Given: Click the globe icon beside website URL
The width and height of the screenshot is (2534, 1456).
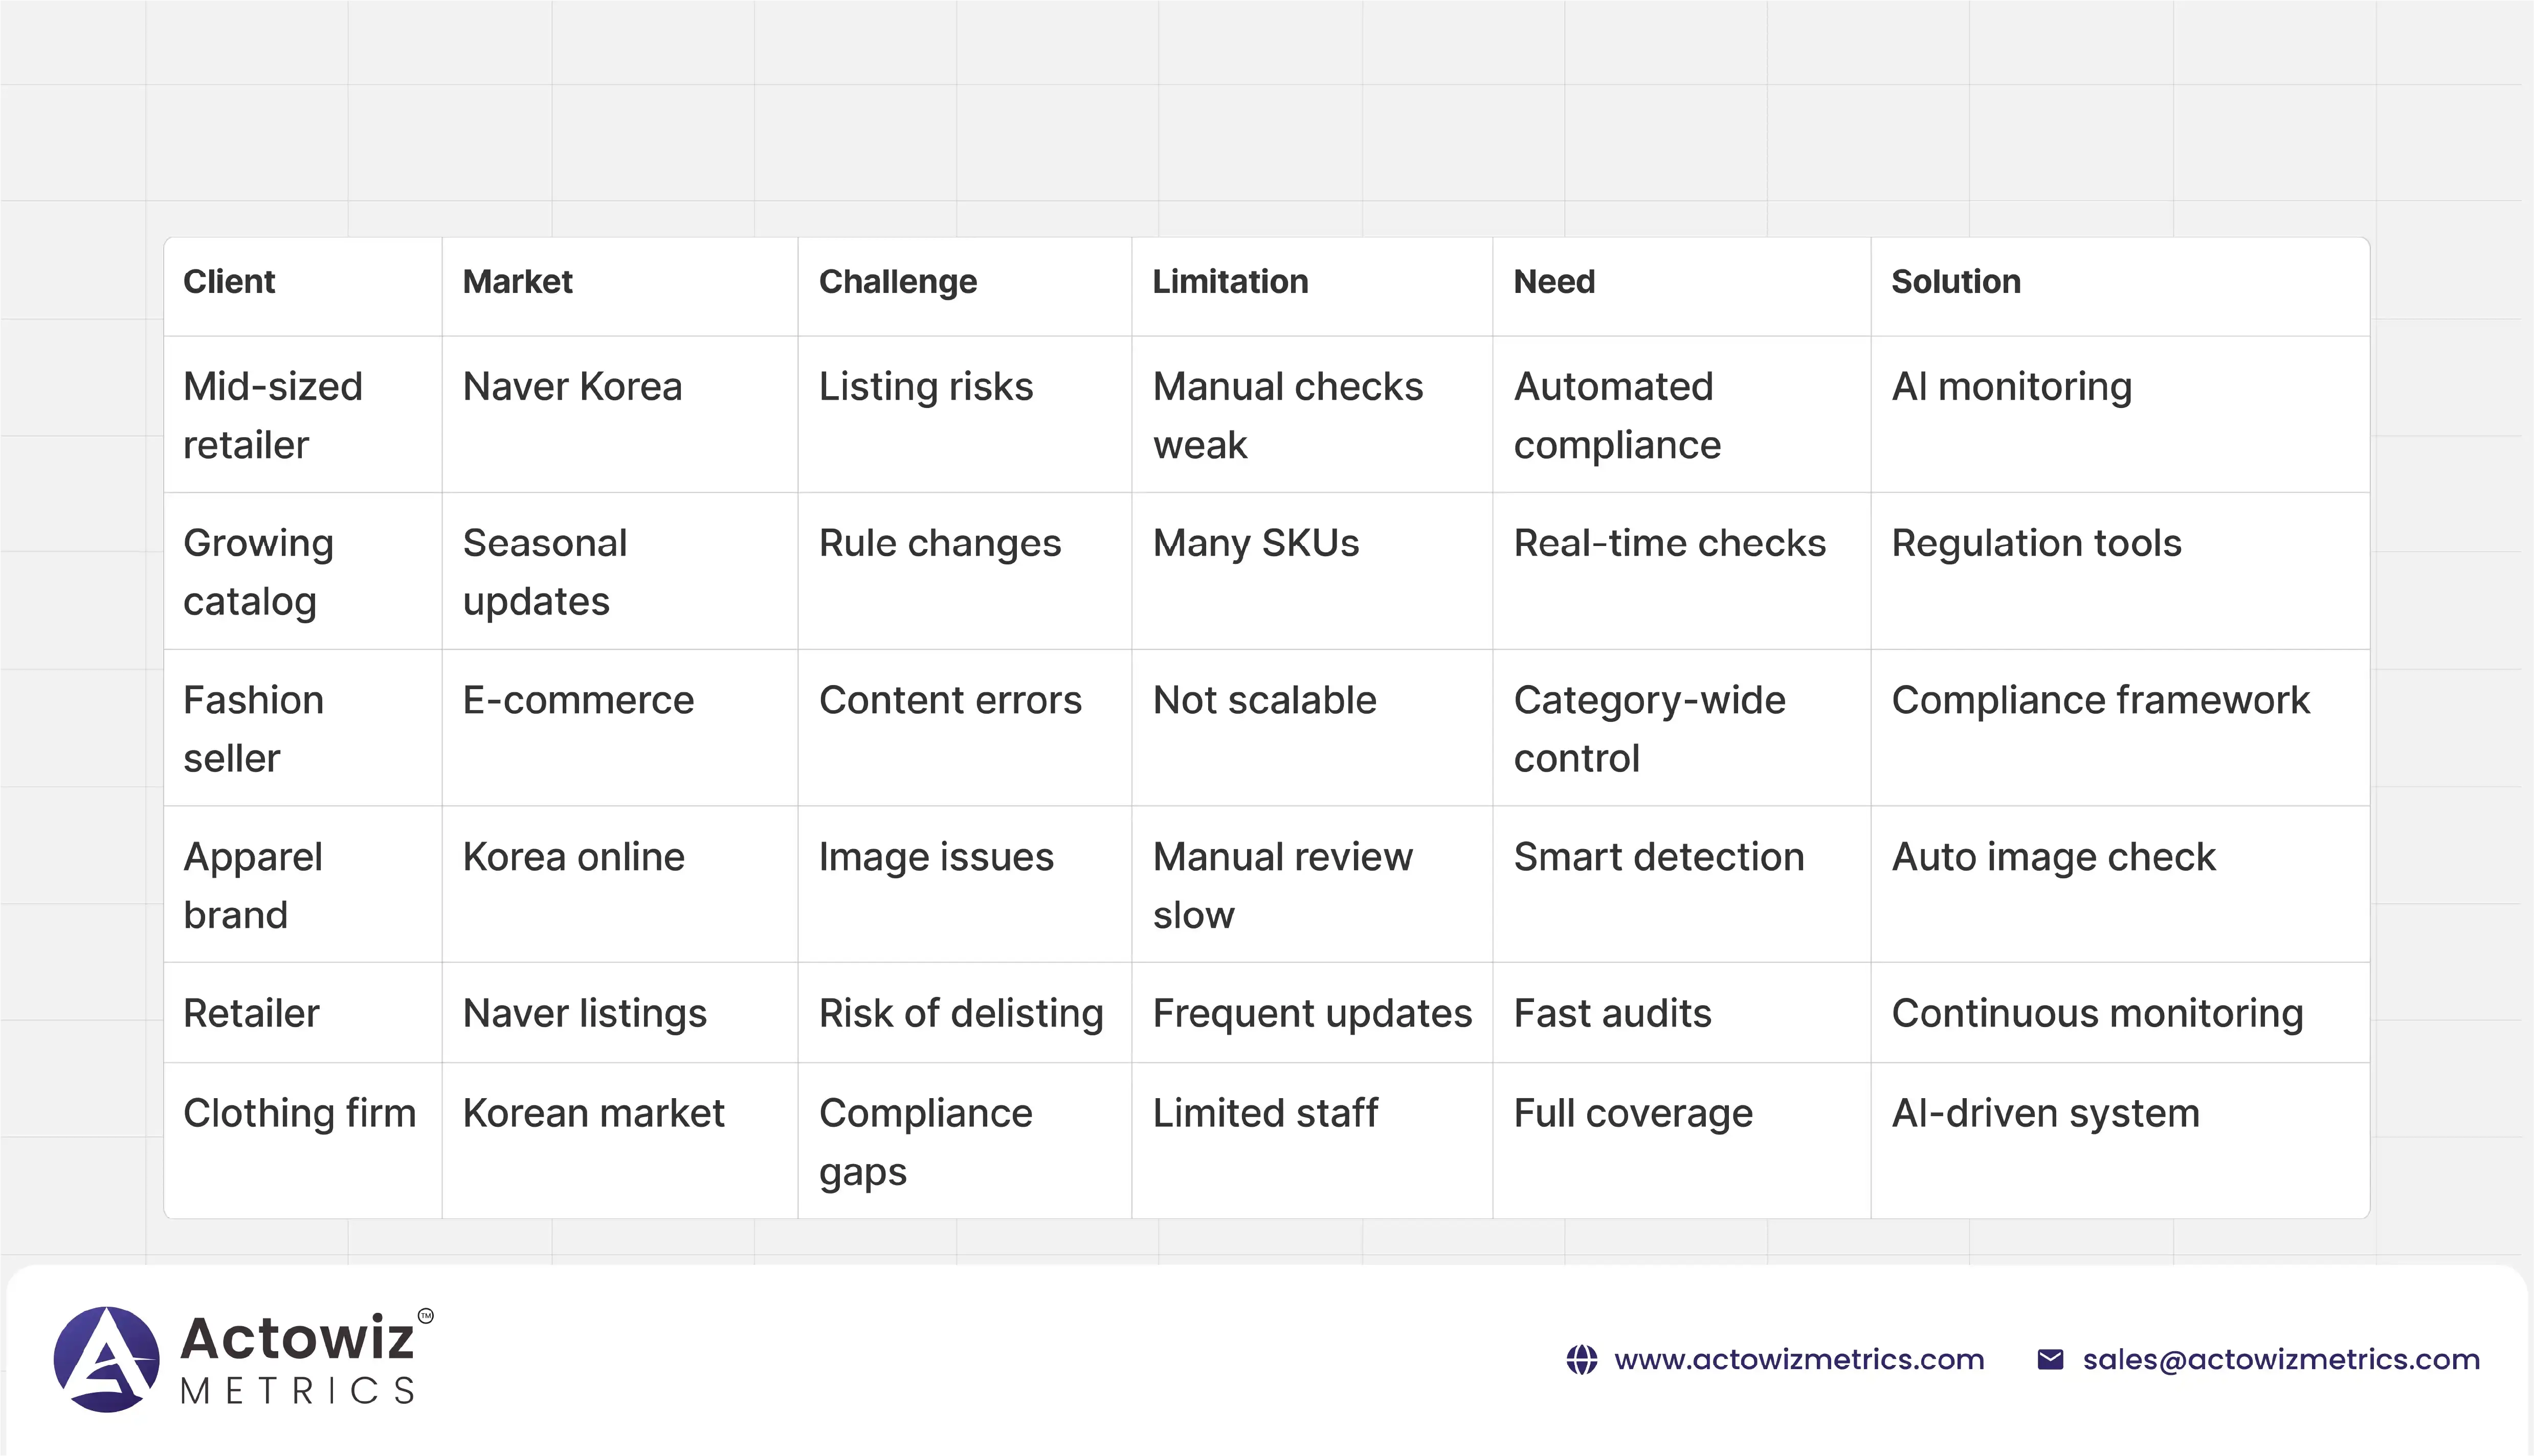Looking at the screenshot, I should (x=1582, y=1360).
